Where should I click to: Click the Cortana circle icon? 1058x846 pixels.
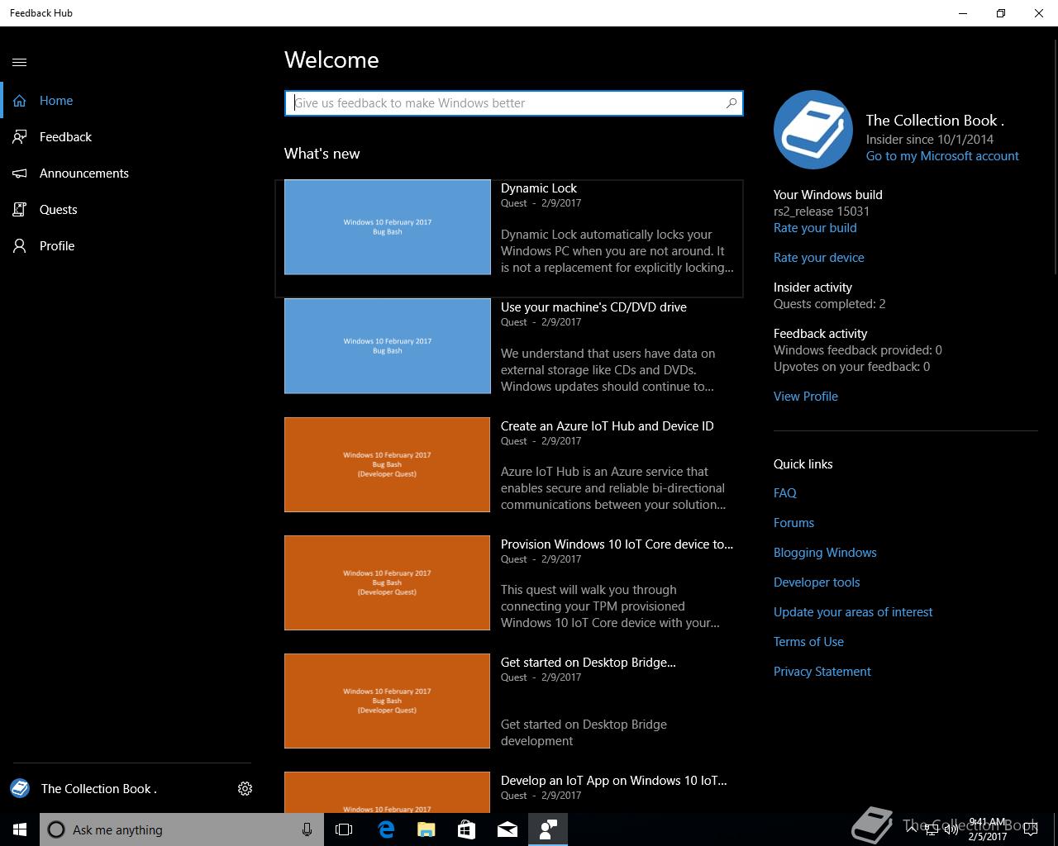pyautogui.click(x=56, y=829)
